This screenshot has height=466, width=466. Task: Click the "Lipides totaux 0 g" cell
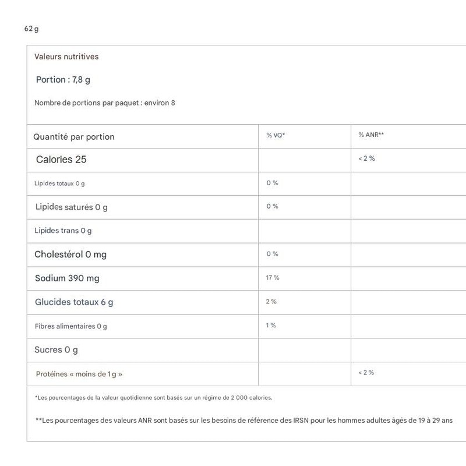tap(59, 183)
